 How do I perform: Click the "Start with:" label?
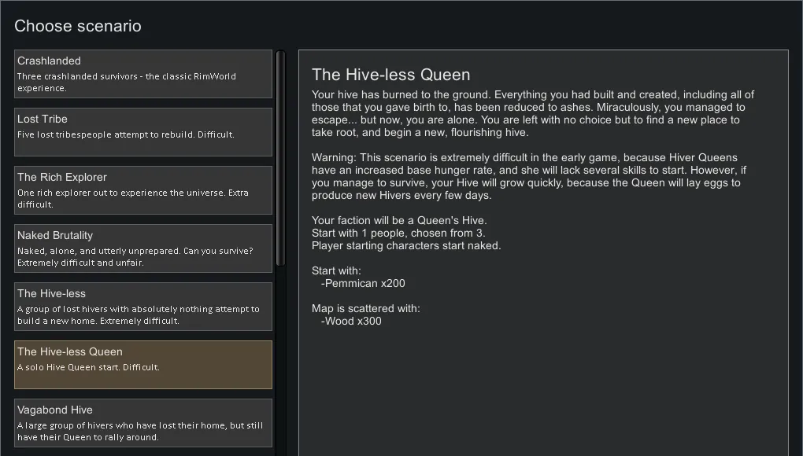[336, 270]
